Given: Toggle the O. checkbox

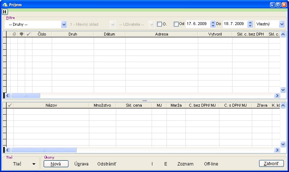Looking at the screenshot, I should pyautogui.click(x=159, y=24).
